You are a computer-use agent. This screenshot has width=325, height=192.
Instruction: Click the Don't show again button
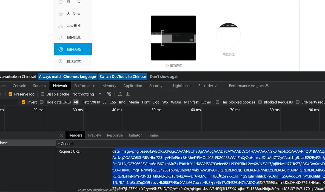[164, 76]
